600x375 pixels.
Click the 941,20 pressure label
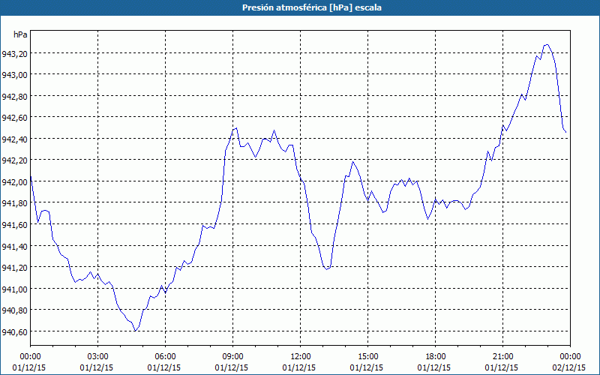point(14,268)
